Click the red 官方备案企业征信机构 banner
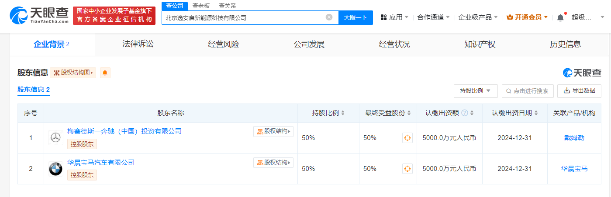611x197 pixels. pos(114,16)
